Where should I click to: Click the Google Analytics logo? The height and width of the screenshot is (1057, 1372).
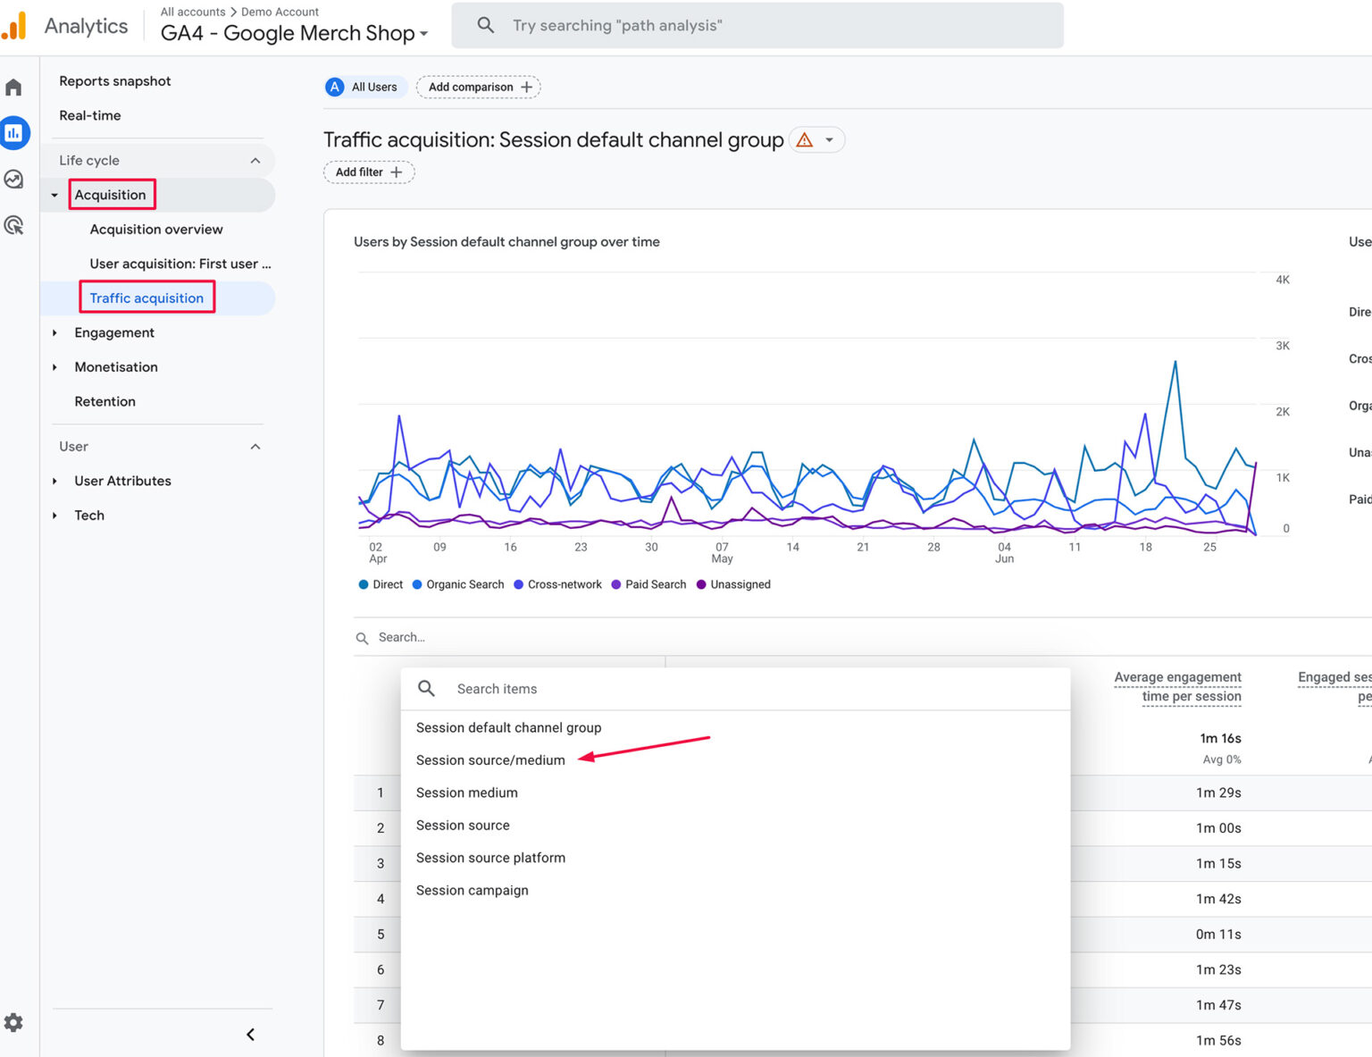tap(14, 24)
